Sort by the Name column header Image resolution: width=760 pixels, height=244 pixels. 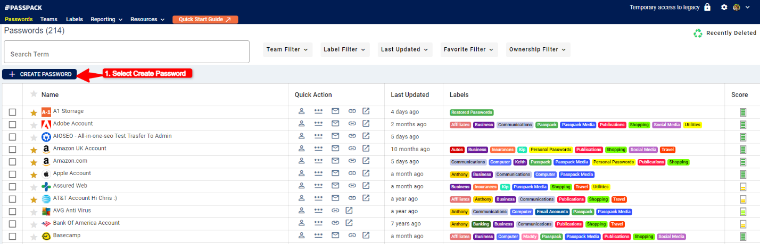(50, 95)
